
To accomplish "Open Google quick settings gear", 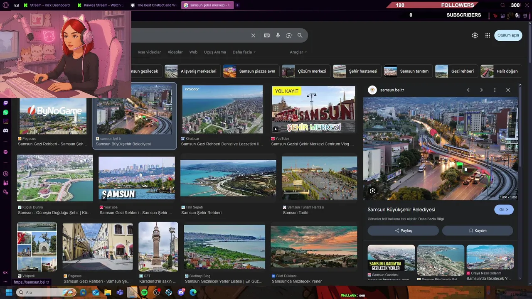I will point(475,35).
